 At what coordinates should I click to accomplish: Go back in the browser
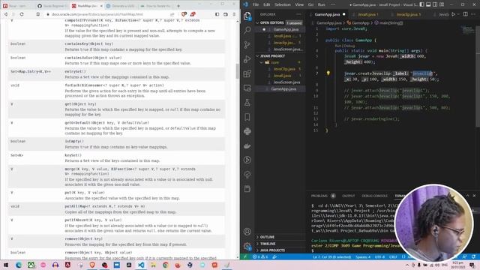coord(6,14)
